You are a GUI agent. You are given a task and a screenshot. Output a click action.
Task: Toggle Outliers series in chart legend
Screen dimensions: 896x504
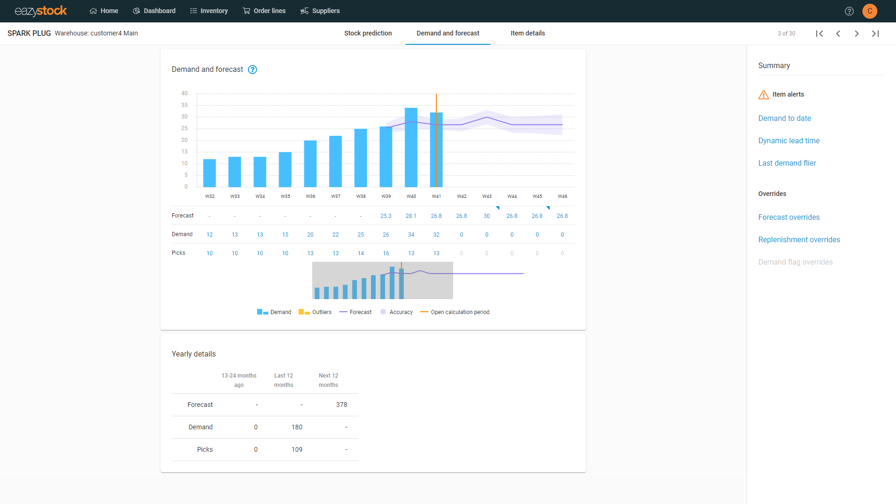click(315, 312)
